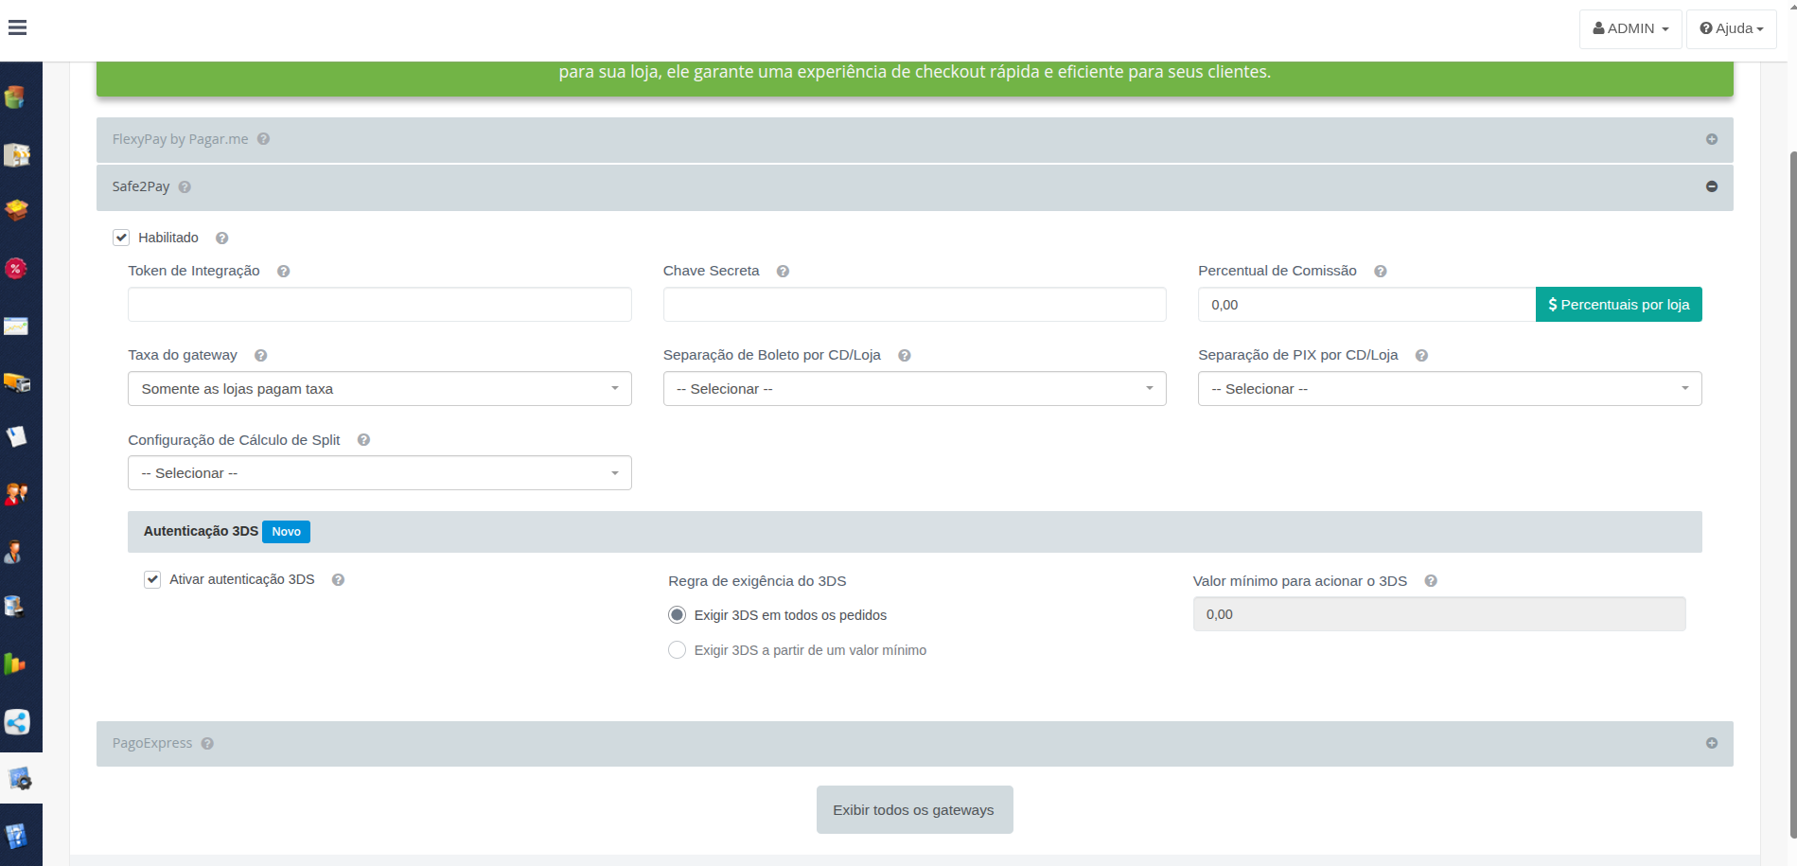Open the bar chart reports sidebar icon

[x=16, y=664]
